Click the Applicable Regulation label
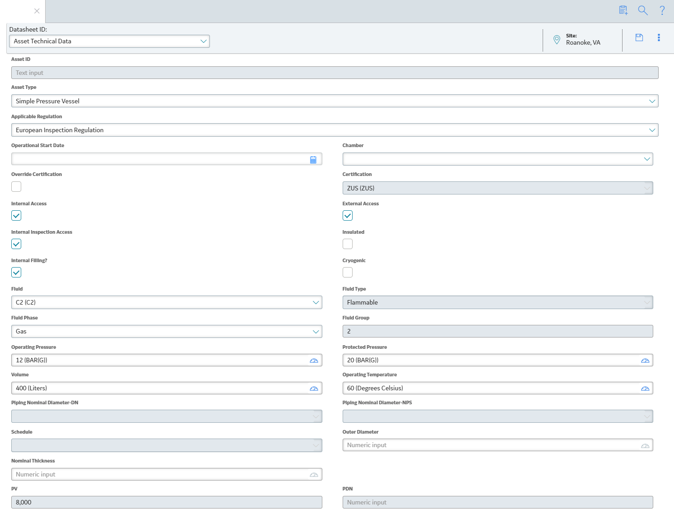 (37, 116)
